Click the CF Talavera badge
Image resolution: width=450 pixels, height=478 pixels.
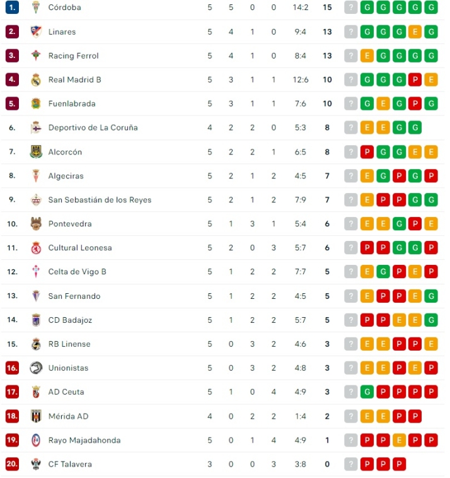[36, 464]
